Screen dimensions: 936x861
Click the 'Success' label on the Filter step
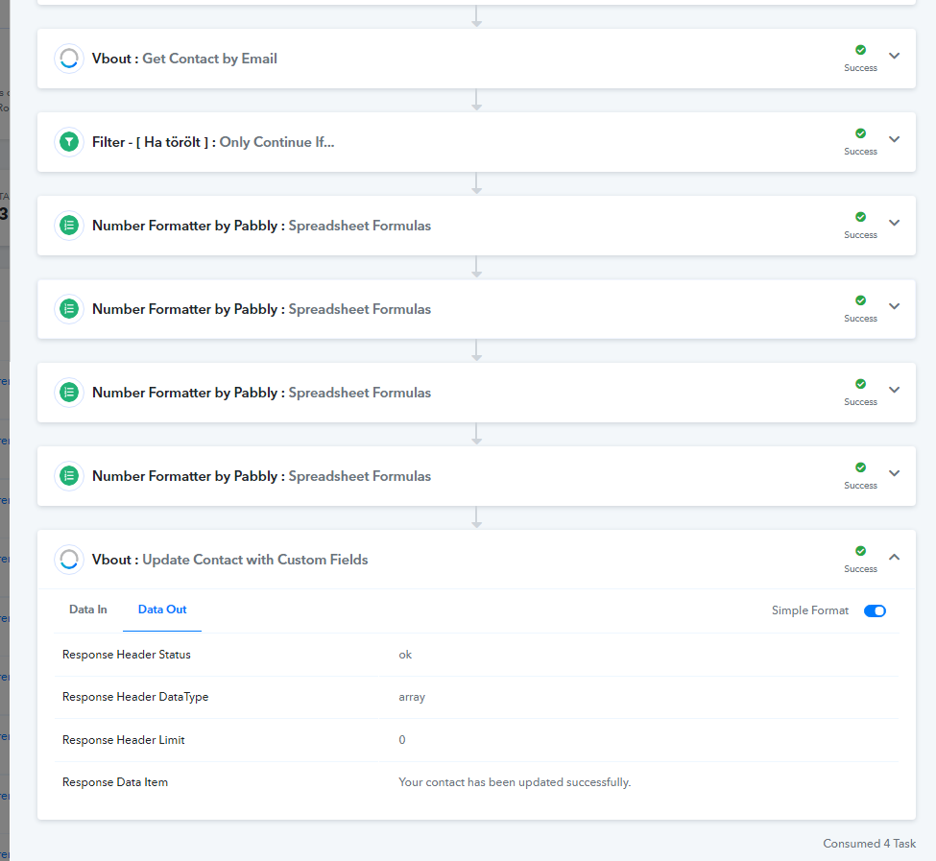coord(860,152)
